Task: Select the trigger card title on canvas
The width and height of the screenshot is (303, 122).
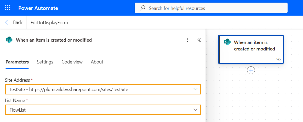Action: 254,46
